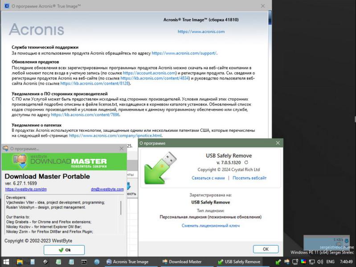Open File Explorer folder icon in taskbar
Image resolution: width=356 pixels, height=267 pixels.
20,262
